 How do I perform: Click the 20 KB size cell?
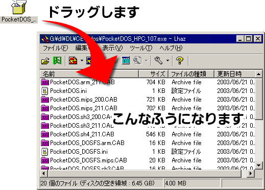point(157,160)
